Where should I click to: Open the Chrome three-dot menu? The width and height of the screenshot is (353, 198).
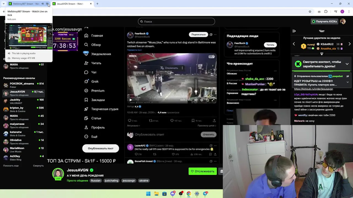(349, 12)
